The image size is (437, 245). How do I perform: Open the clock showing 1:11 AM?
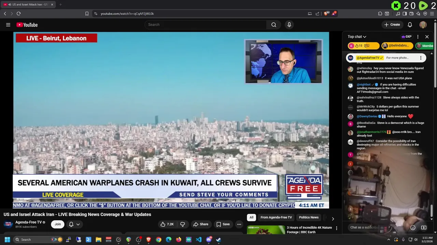(x=427, y=240)
